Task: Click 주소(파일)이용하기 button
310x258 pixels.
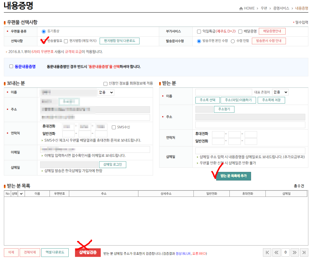Action: (238, 100)
